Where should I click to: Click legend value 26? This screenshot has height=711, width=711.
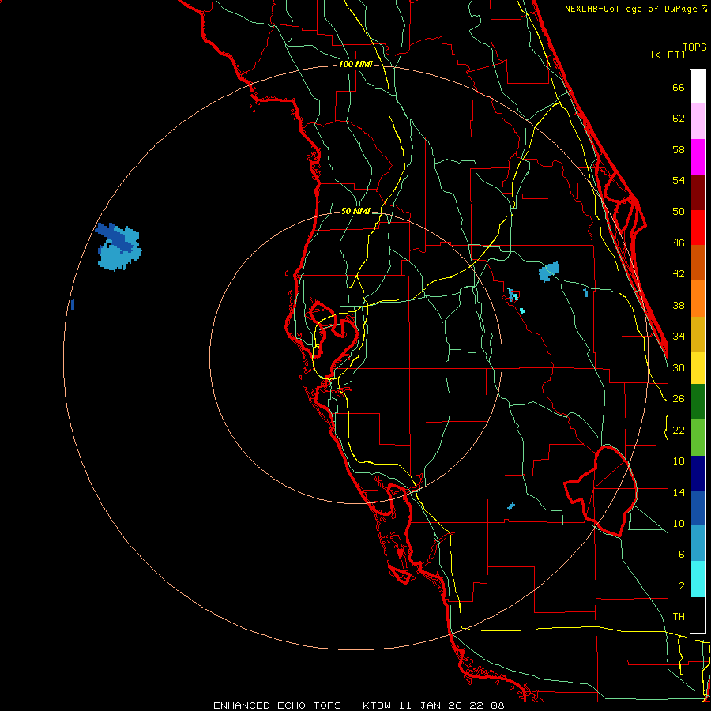point(679,399)
